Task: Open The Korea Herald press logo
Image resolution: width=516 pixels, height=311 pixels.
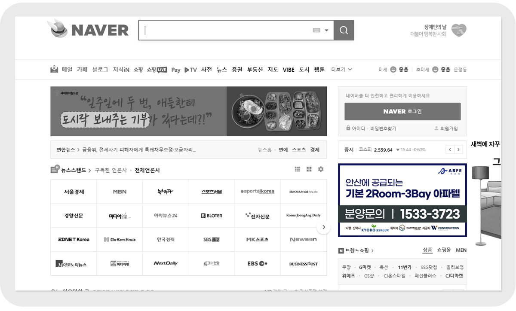Action: pos(120,239)
